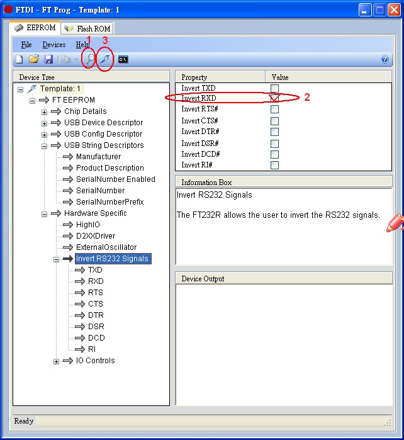This screenshot has width=404, height=440.
Task: Click the lightning icon beside Template: 1
Action: 32,89
